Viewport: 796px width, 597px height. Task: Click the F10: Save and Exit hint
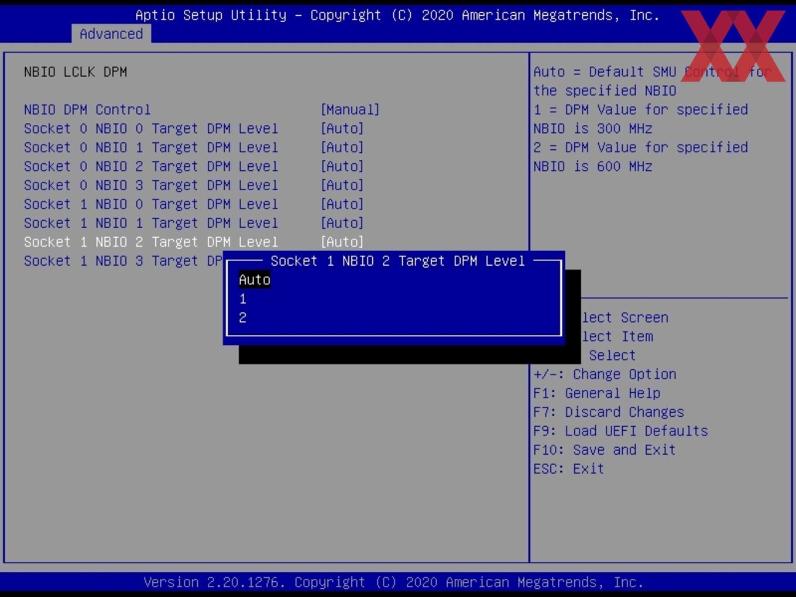(605, 450)
